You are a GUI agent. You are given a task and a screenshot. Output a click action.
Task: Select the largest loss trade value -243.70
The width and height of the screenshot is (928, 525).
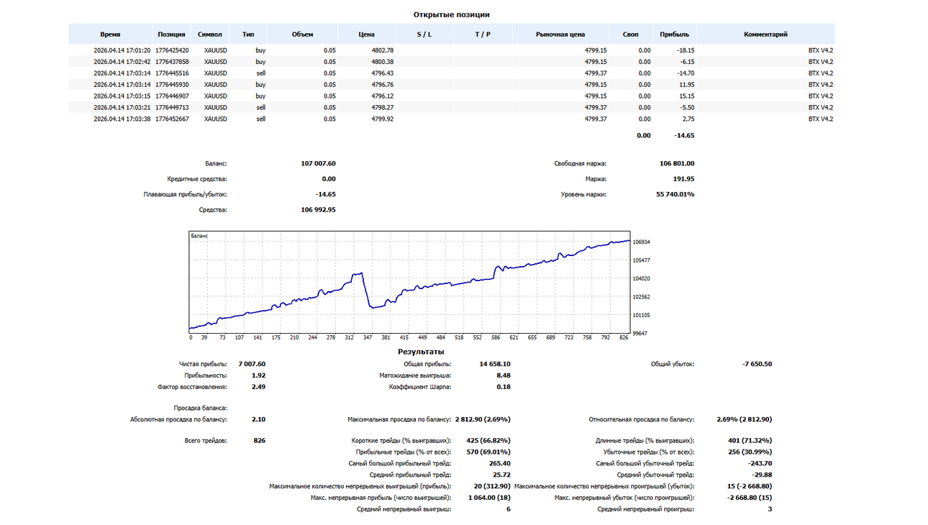(760, 463)
